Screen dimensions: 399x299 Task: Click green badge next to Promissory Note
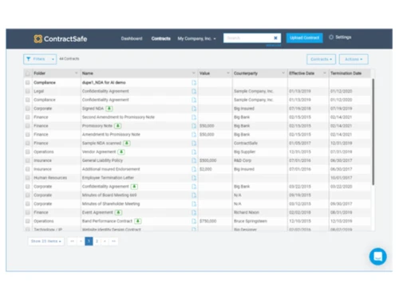pyautogui.click(x=118, y=126)
